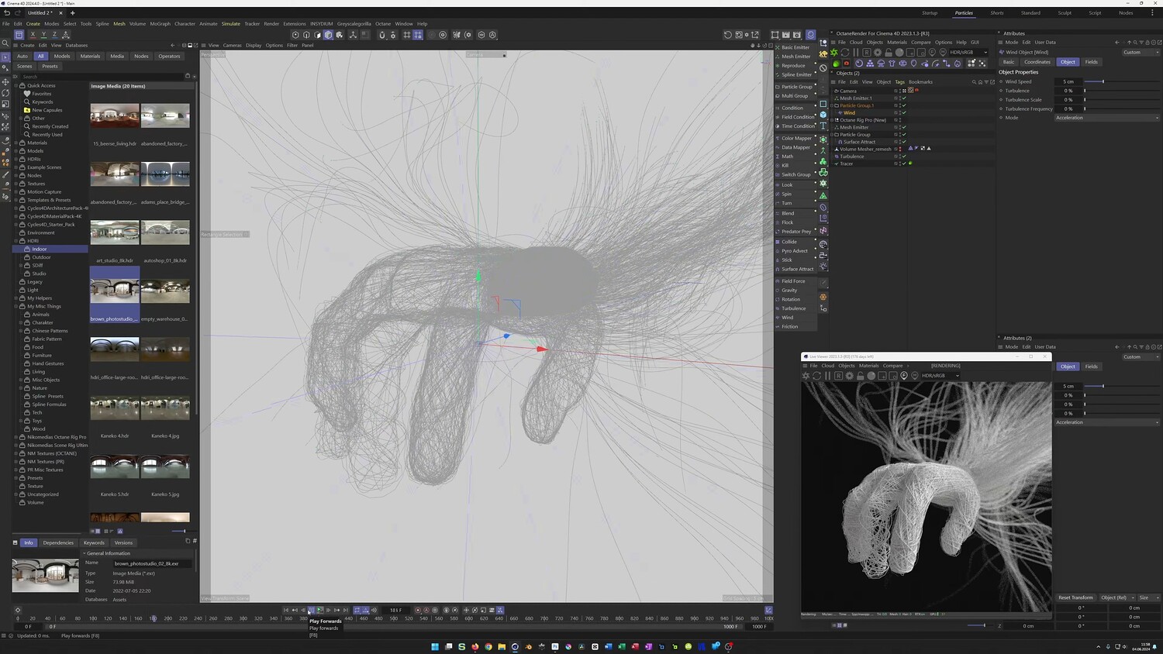This screenshot has height=654, width=1163.
Task: Adjust the Turbulence Frequency slider
Action: click(x=1122, y=109)
